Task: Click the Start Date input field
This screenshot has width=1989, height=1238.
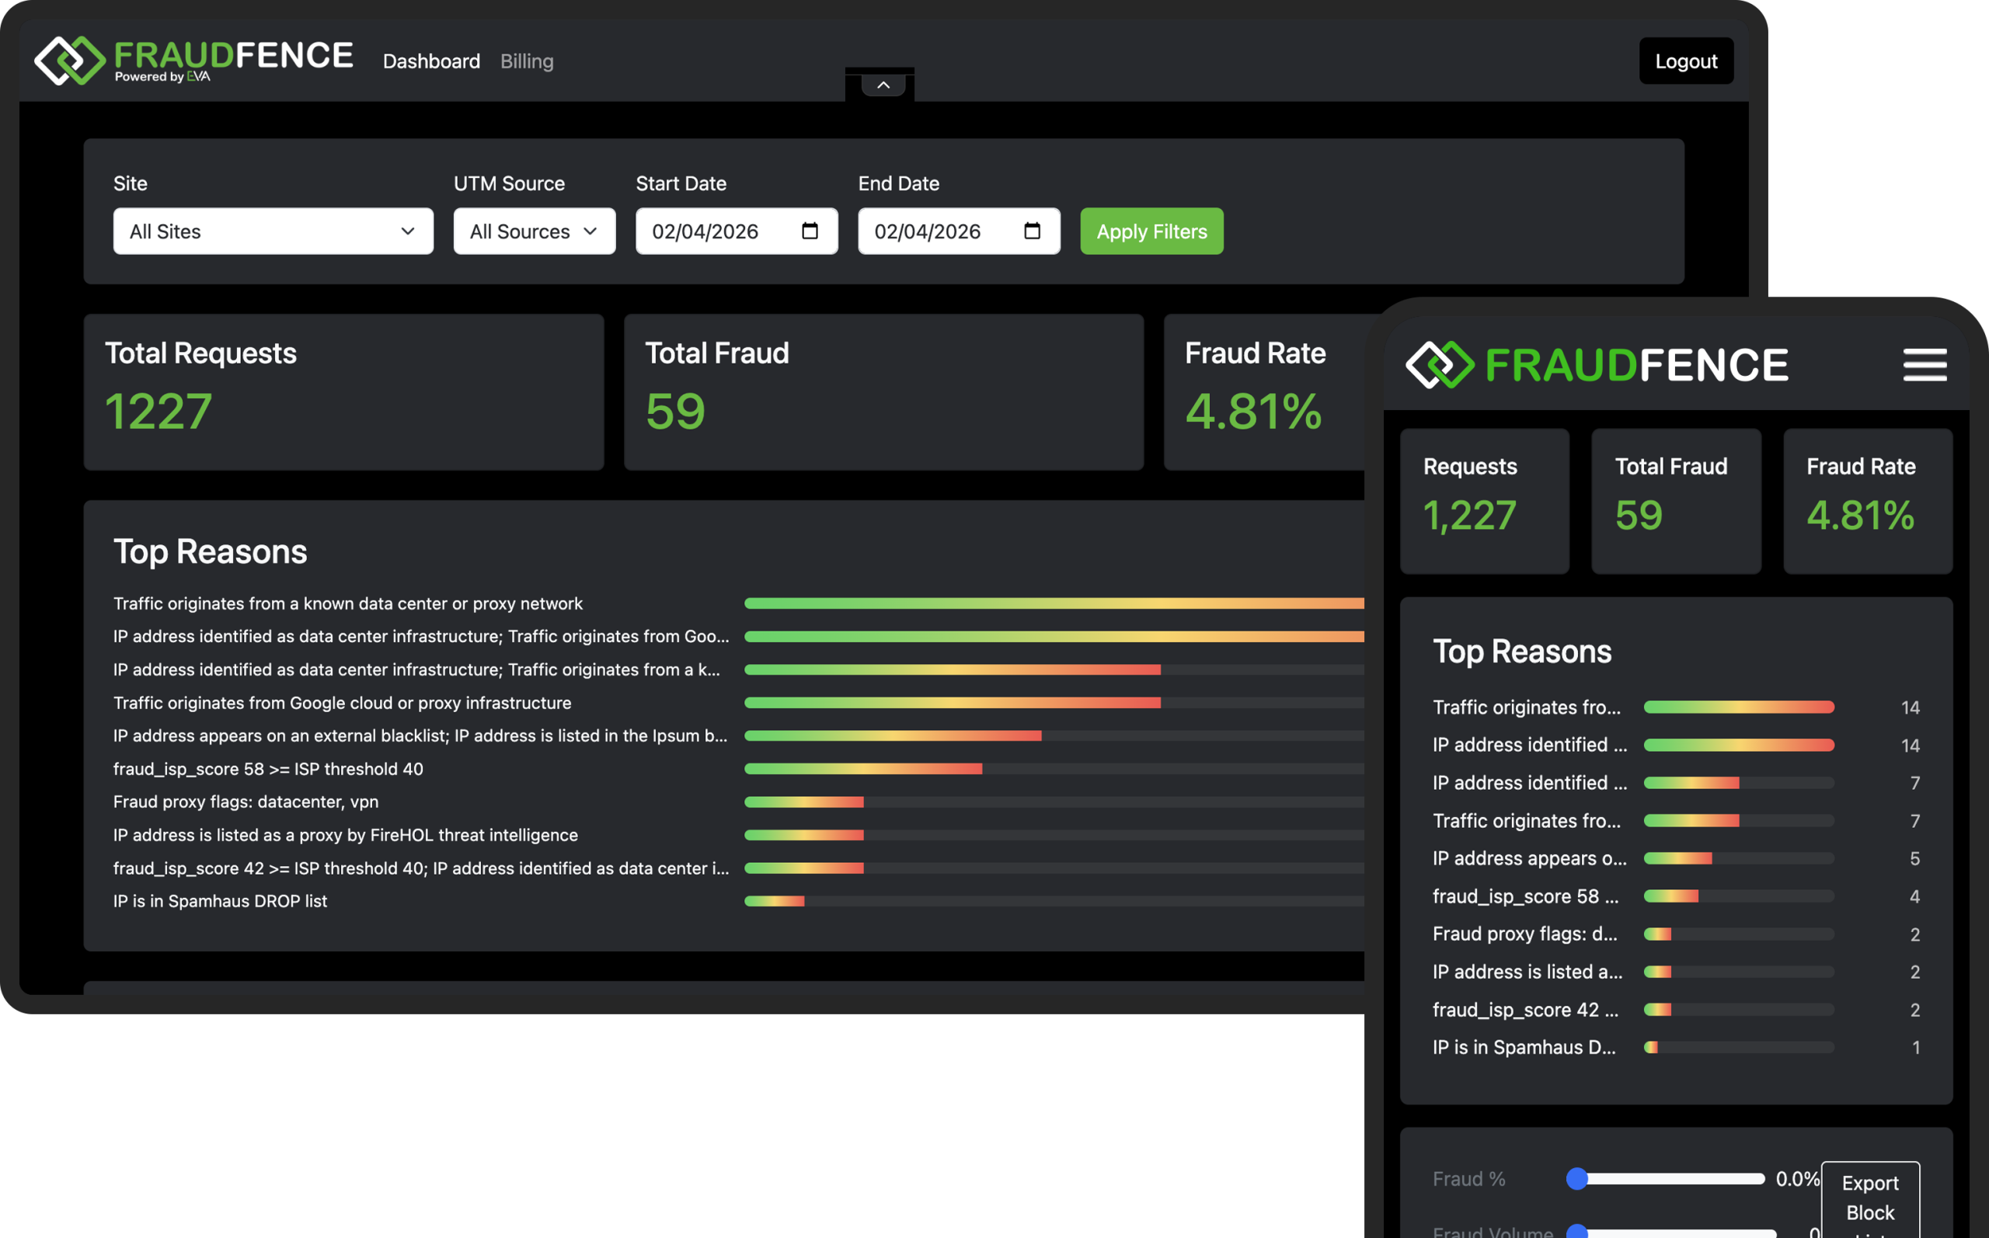Action: 712,231
